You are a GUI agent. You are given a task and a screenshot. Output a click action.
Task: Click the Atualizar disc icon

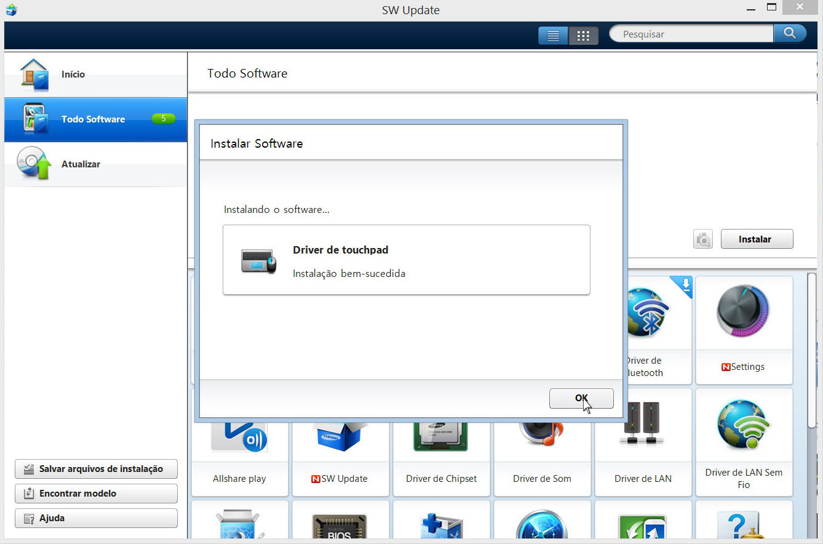coord(34,164)
